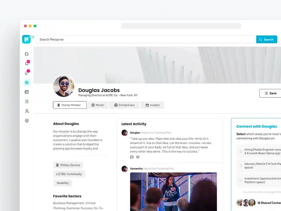Save Douglas Jacobs's profile

pos(270,93)
